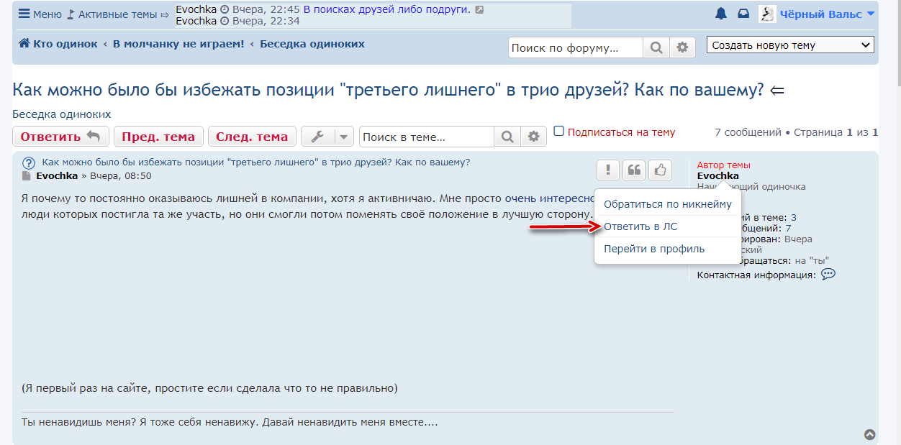Focus the Поиск по форуму field

[x=575, y=47]
